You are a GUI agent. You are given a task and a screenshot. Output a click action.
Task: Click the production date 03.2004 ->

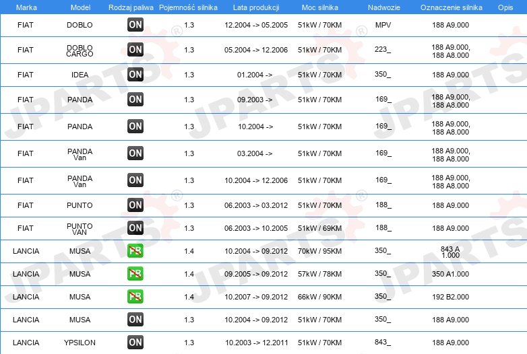255,153
